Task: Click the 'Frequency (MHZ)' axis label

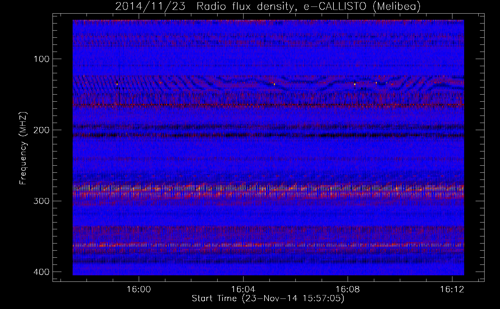Action: pyautogui.click(x=23, y=148)
